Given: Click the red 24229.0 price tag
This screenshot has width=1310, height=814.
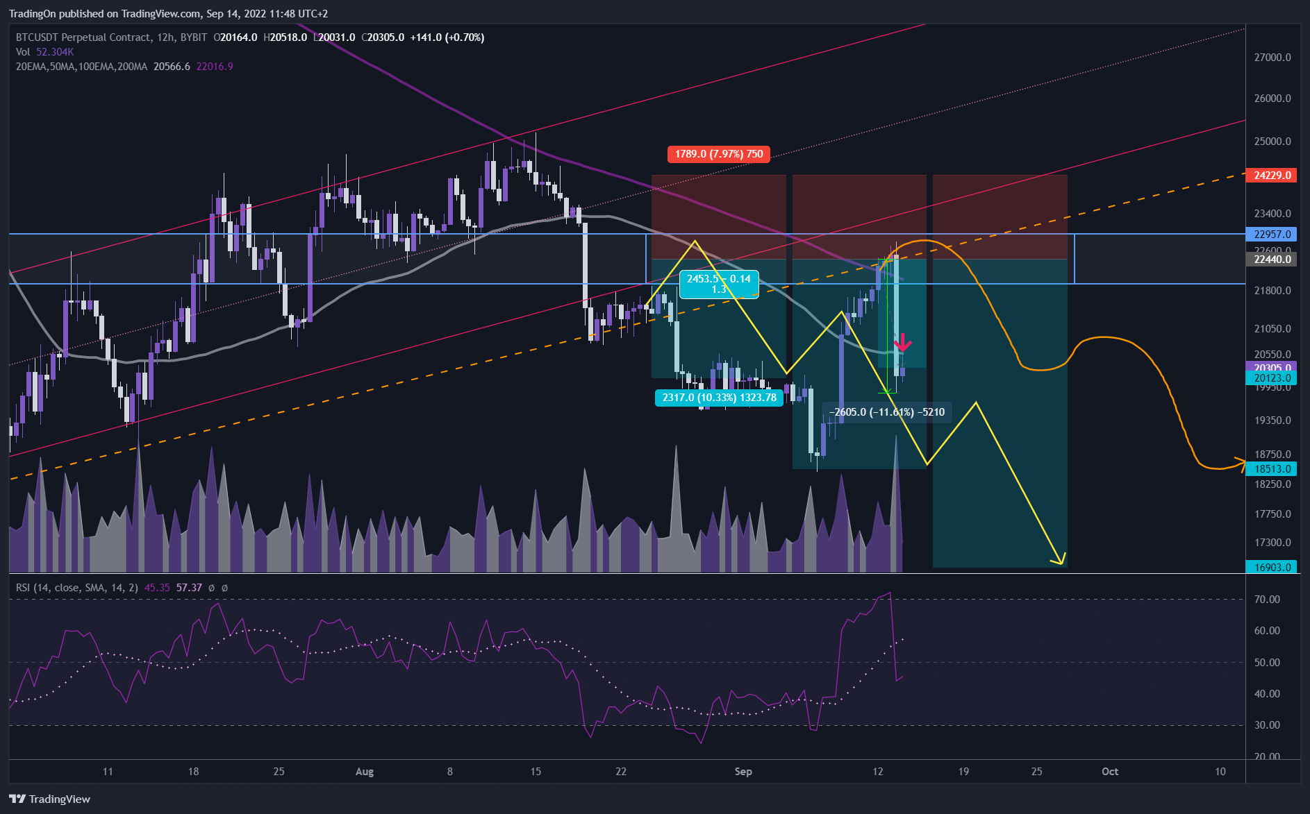Looking at the screenshot, I should point(1272,175).
